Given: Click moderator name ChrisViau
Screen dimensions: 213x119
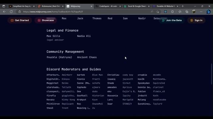Looking at the screenshot, I should point(113,75).
